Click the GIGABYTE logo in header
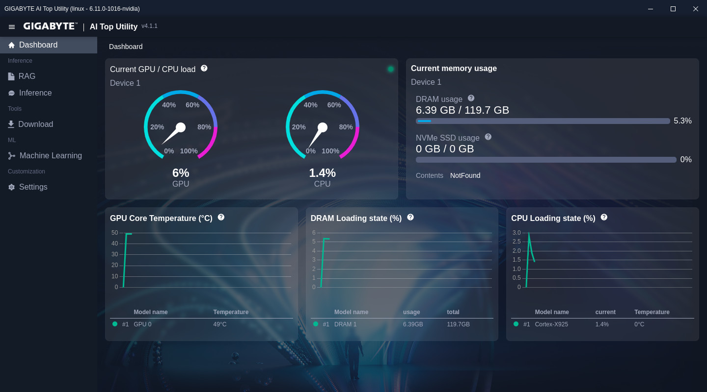 point(50,26)
